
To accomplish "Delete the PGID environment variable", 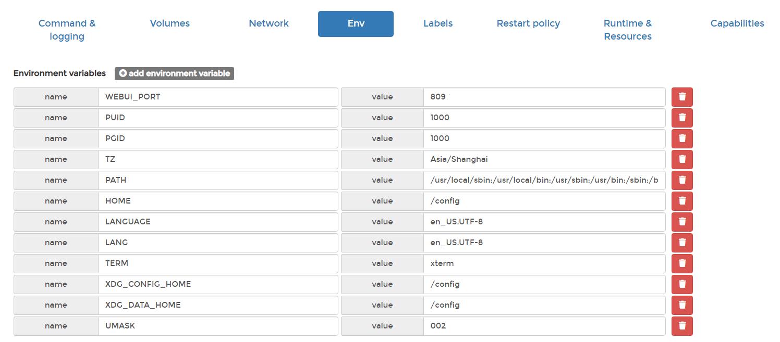I will tap(681, 138).
